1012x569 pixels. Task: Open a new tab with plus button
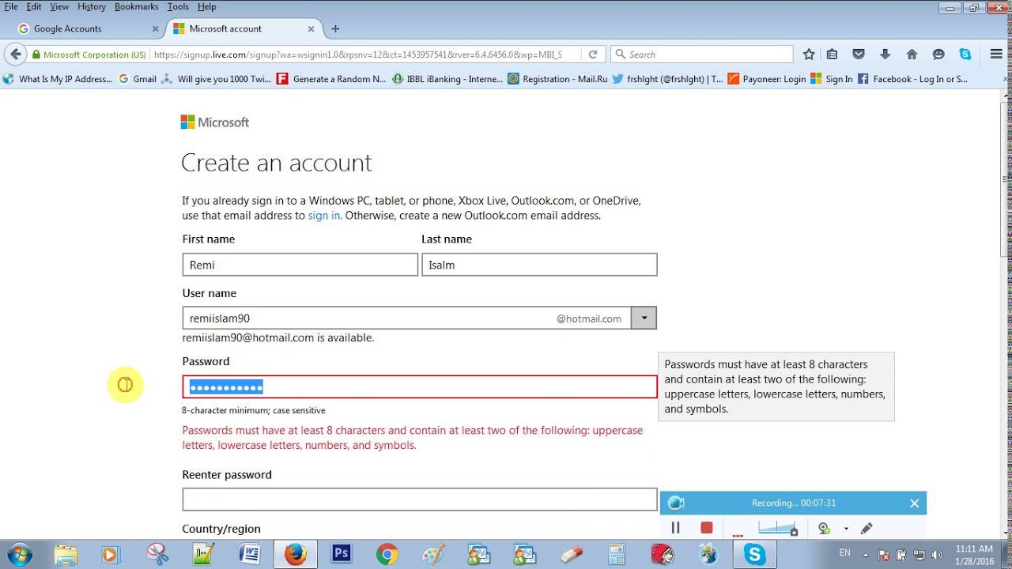pos(335,28)
